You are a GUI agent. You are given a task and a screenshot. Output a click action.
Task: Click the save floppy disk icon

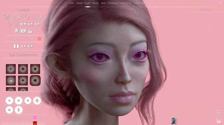219,121
